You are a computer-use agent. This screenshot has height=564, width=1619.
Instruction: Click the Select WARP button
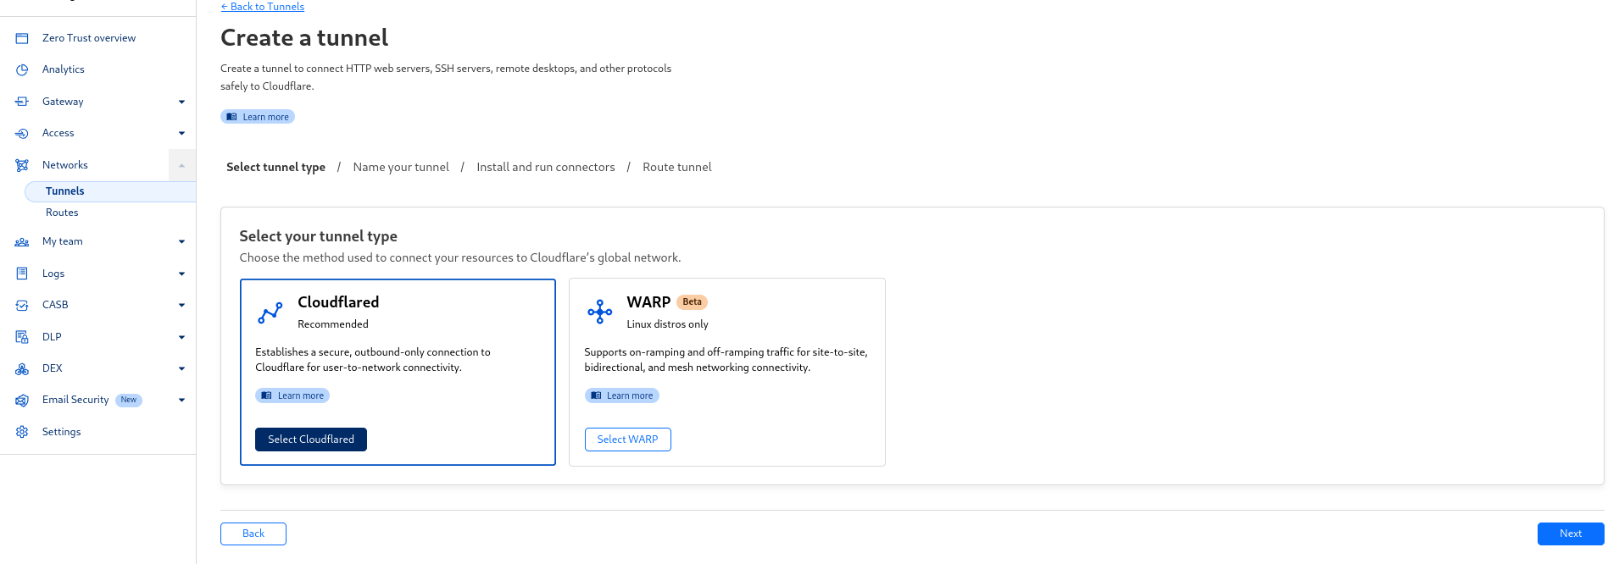click(x=627, y=440)
